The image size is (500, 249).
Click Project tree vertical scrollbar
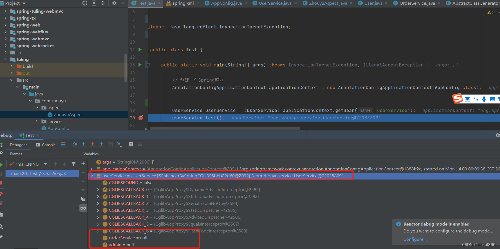(x=126, y=68)
